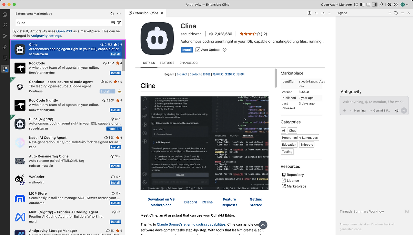
Task: Open the Getting Started link
Action: tap(256, 202)
